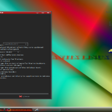Switch to OpenDesktop.org taskbar window
This screenshot has height=112, width=112.
pos(18,110)
